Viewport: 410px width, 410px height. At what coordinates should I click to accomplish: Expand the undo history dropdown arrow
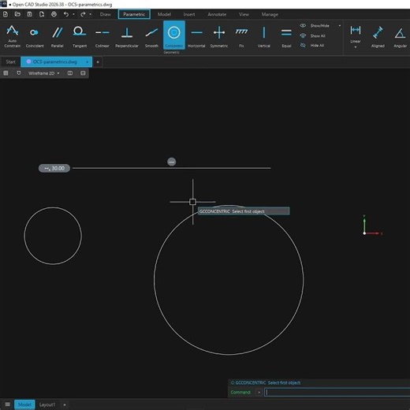click(x=73, y=14)
